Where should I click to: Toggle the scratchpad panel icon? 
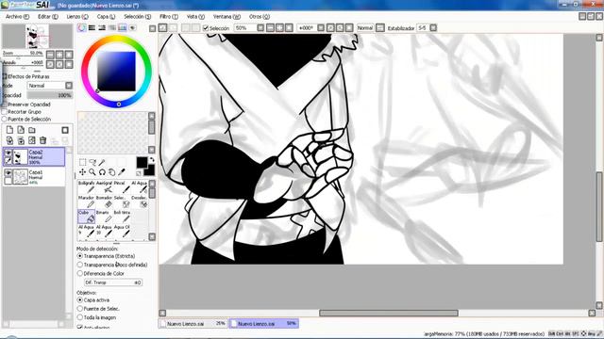pos(132,27)
